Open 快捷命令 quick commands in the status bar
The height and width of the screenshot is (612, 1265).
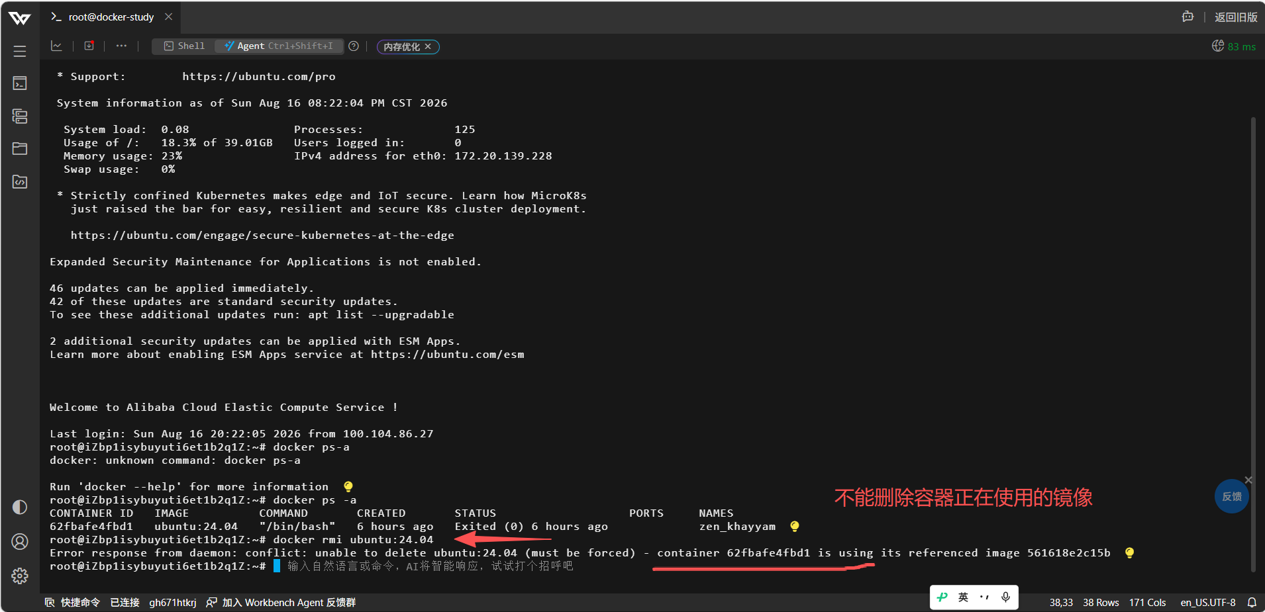point(73,602)
